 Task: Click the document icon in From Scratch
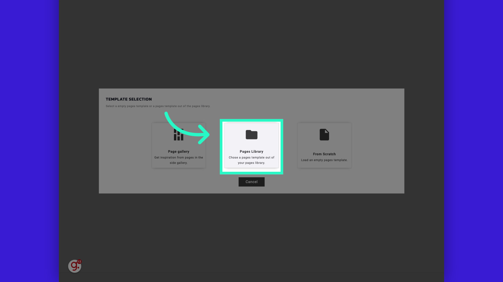pos(324,135)
